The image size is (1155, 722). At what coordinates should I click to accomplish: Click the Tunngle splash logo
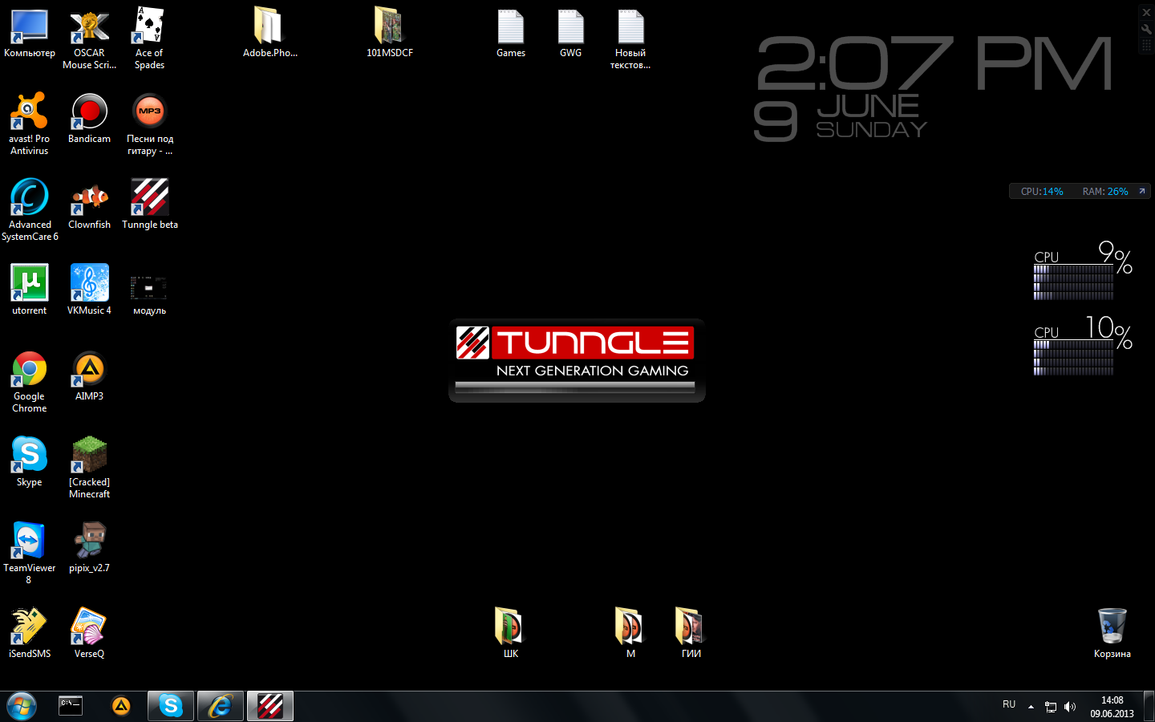coord(577,361)
